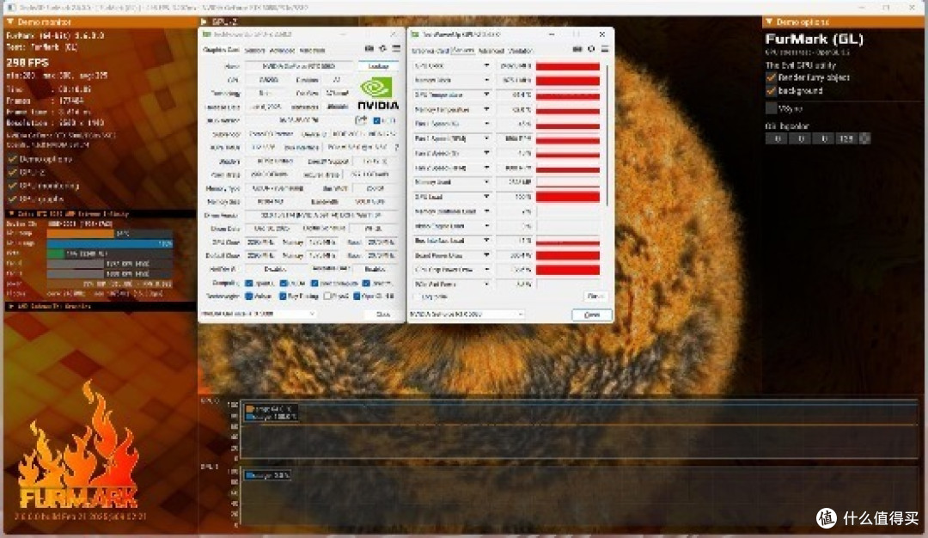Collapse the Demo options panel header
Screen dimensions: 928x538
(769, 21)
